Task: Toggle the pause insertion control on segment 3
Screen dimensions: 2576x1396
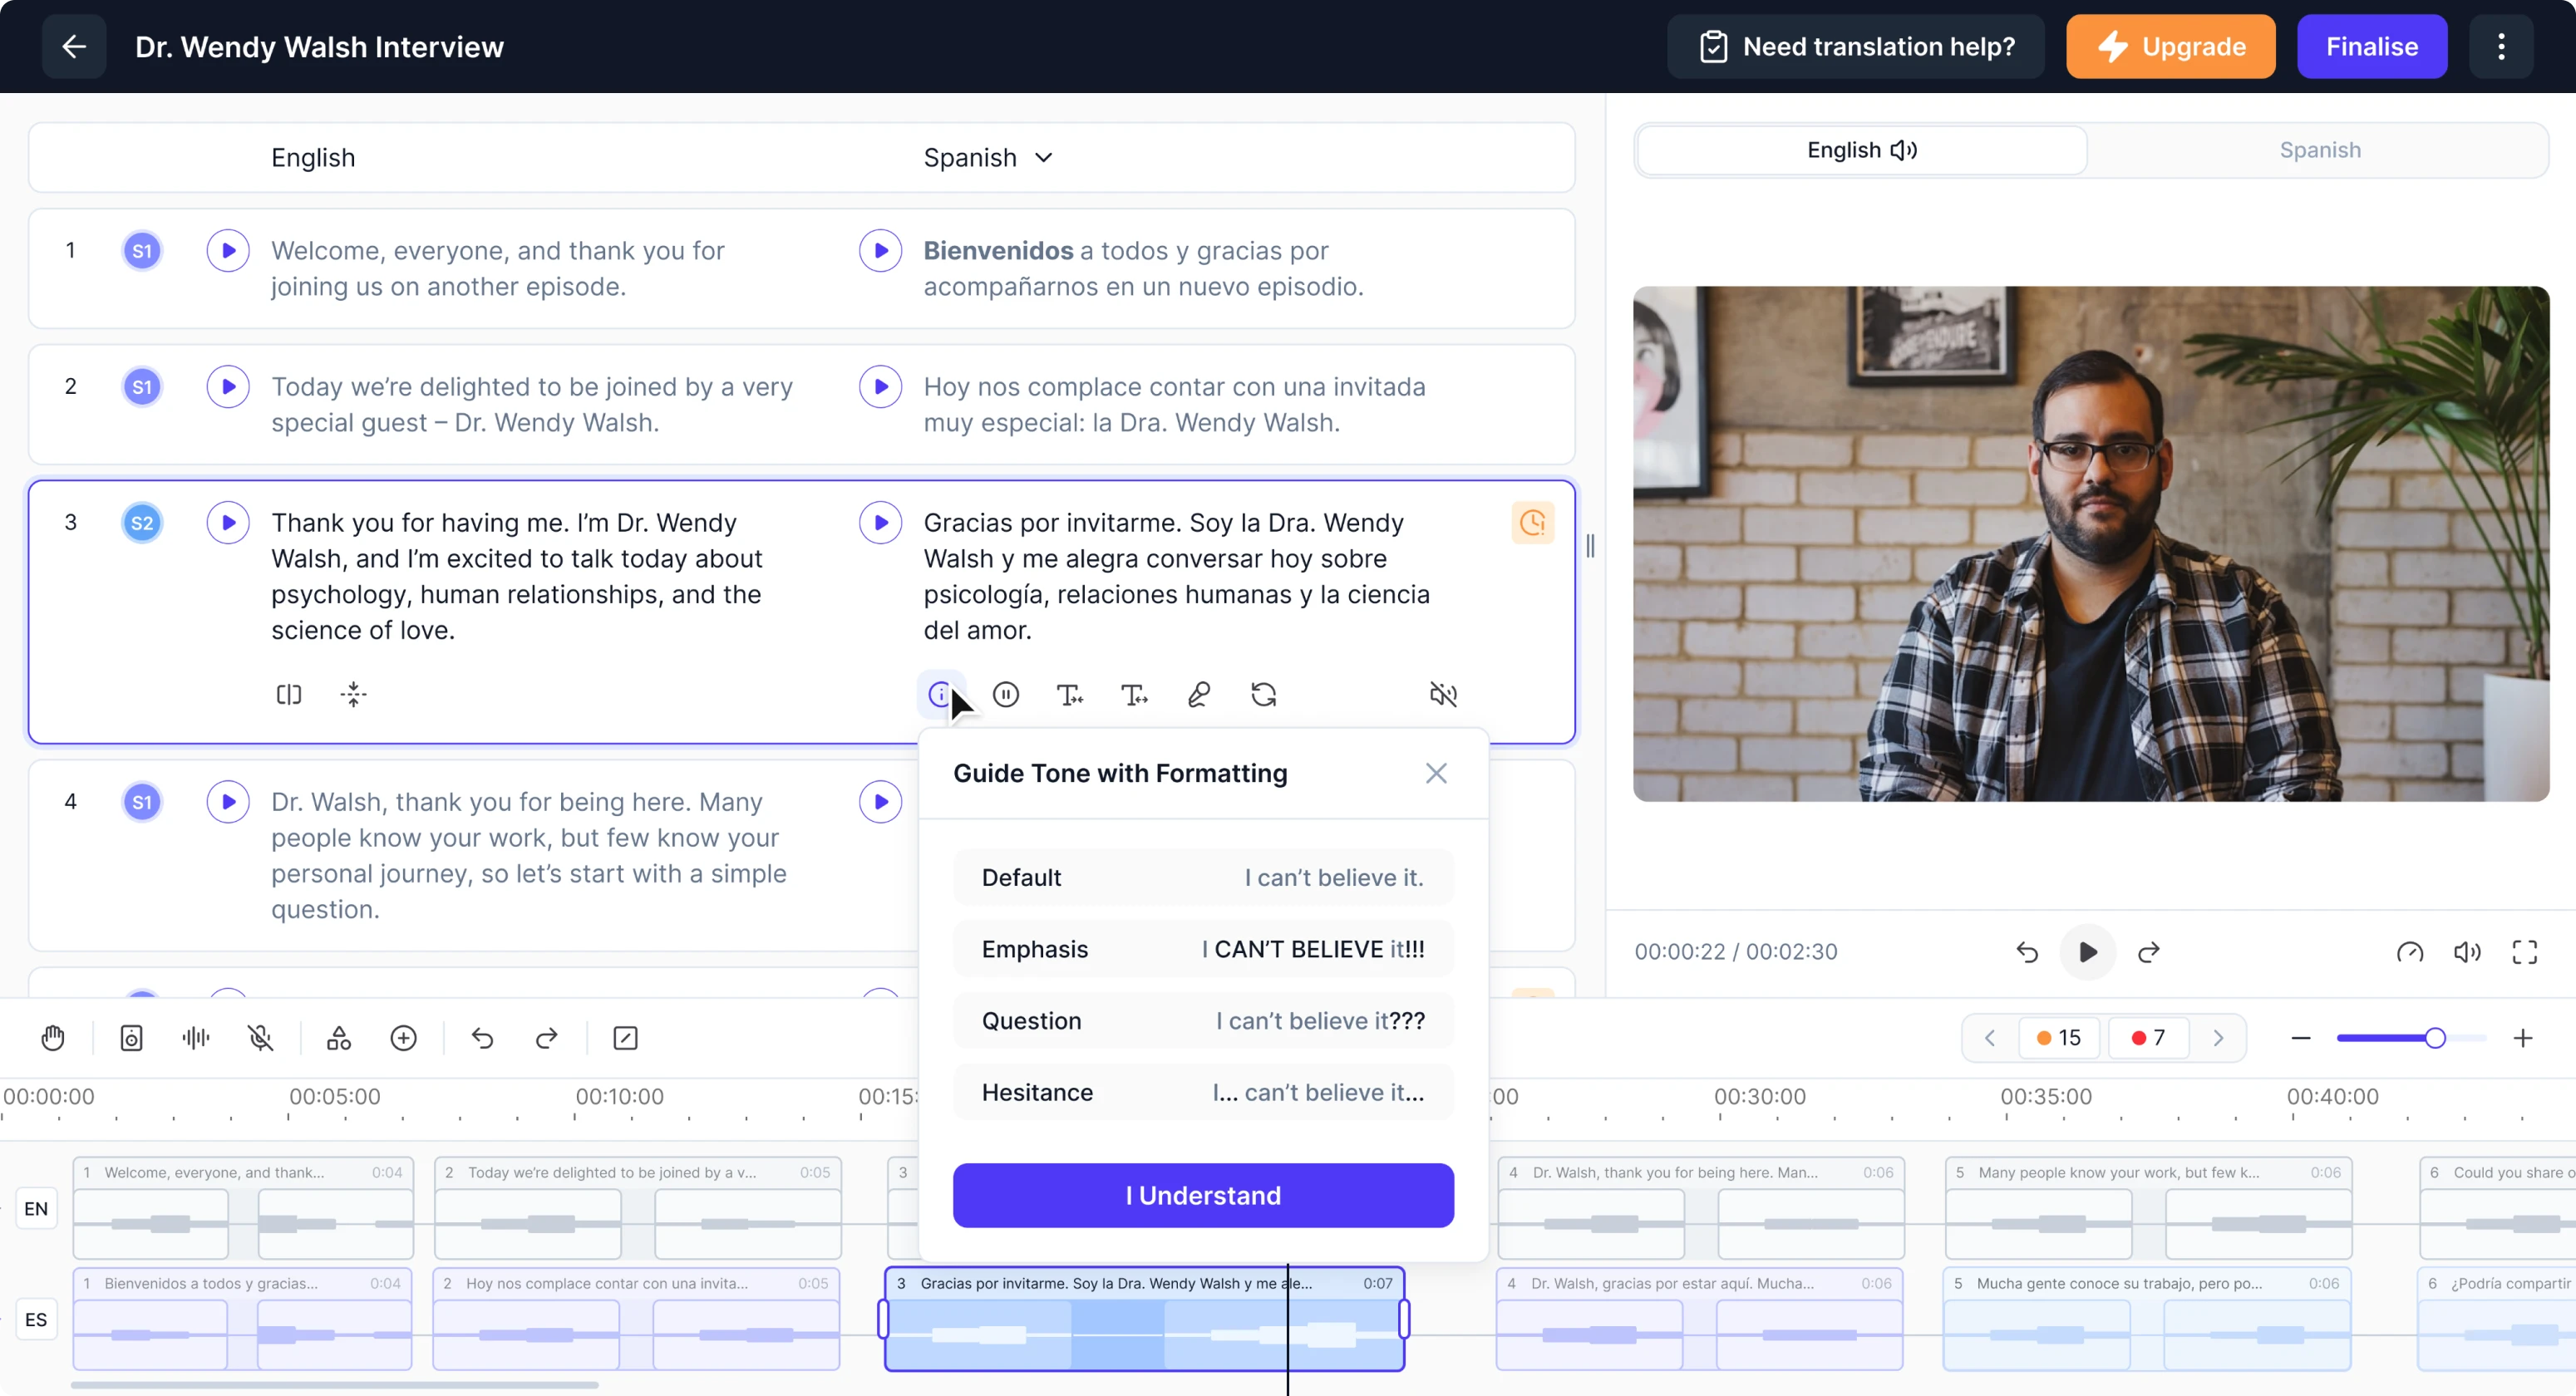Action: pos(1006,694)
